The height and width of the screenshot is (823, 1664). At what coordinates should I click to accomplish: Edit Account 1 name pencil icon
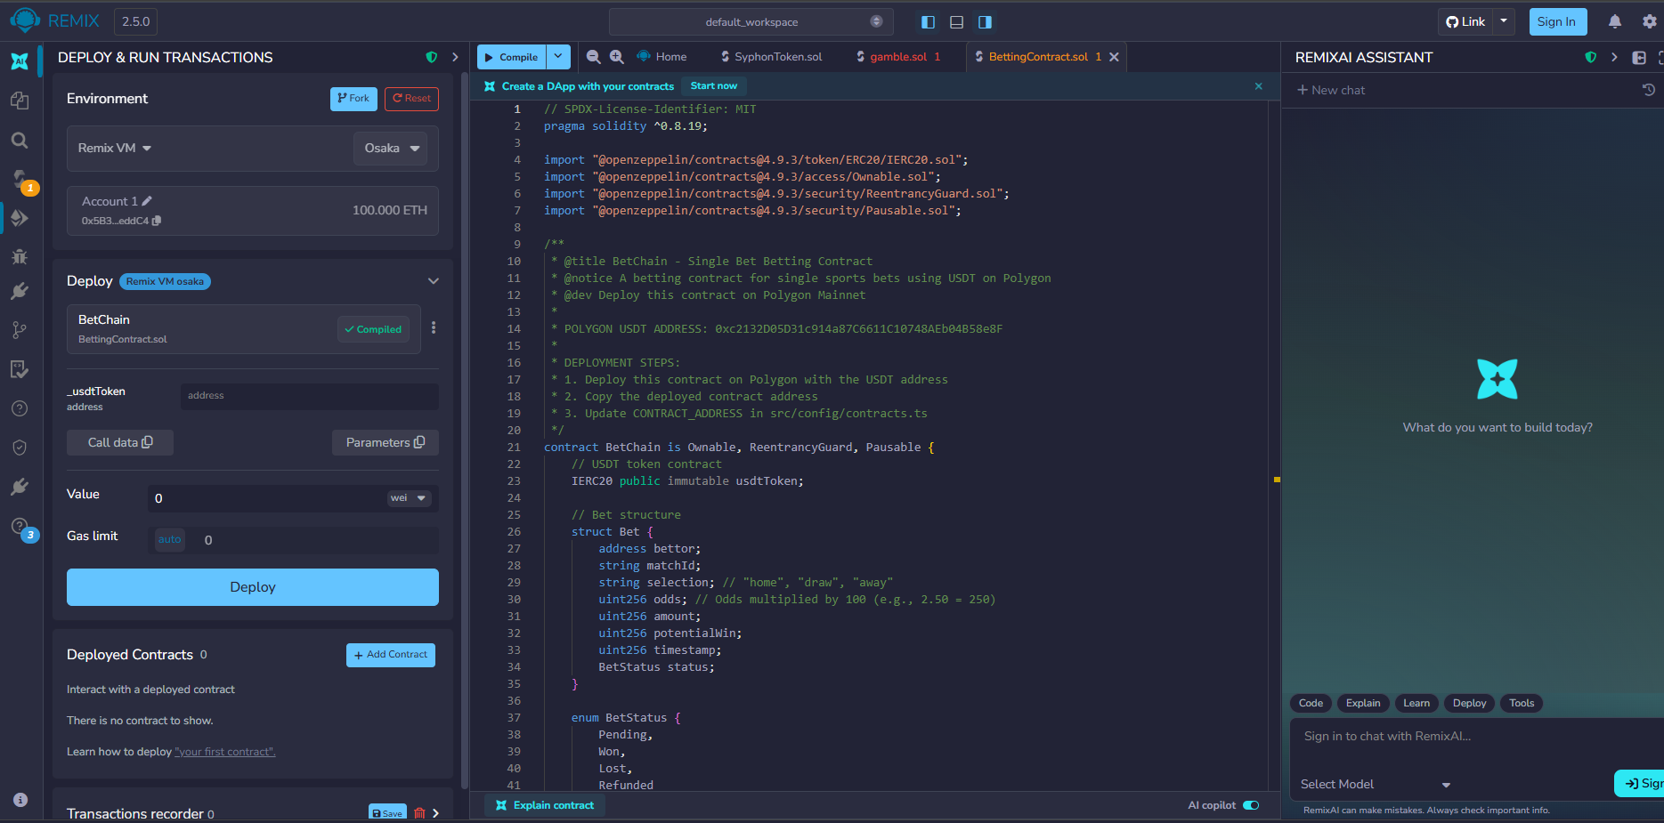[x=147, y=201]
